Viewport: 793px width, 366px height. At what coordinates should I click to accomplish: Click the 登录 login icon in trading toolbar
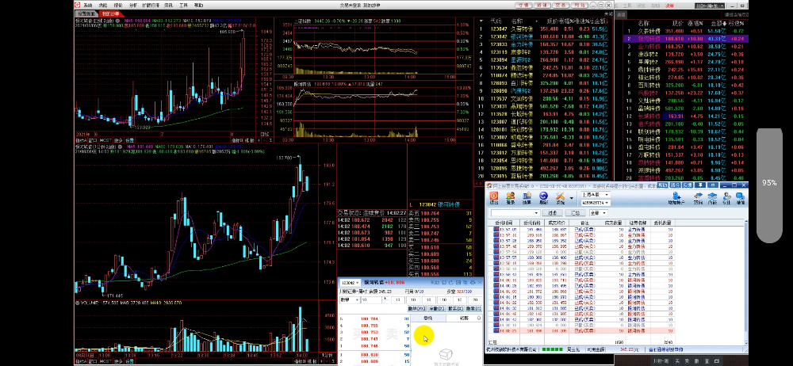point(512,200)
